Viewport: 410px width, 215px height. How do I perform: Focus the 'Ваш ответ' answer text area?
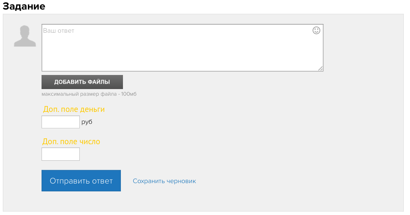pos(182,48)
